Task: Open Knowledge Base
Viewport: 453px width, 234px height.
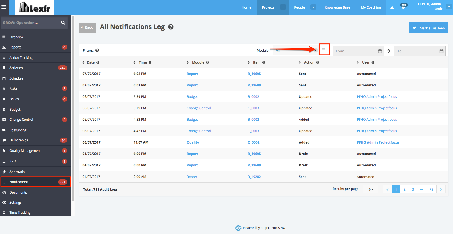Action: (337, 7)
